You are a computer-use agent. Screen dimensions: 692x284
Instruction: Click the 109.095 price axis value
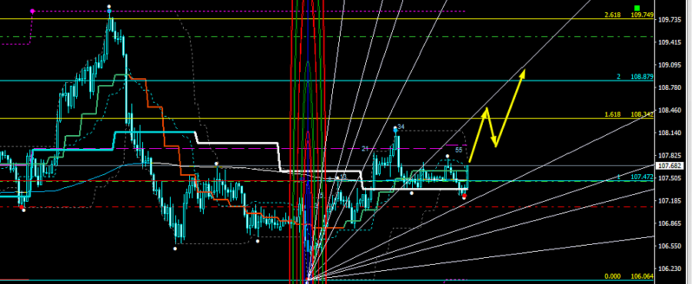coord(670,65)
